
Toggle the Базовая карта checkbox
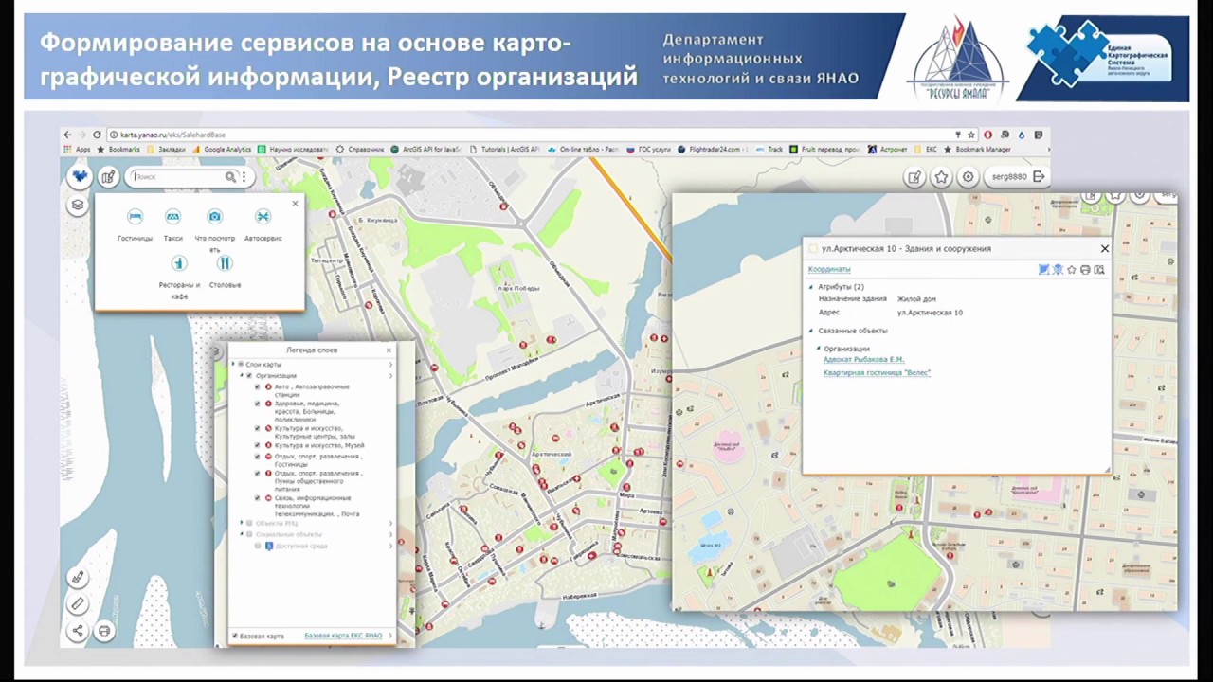[235, 636]
